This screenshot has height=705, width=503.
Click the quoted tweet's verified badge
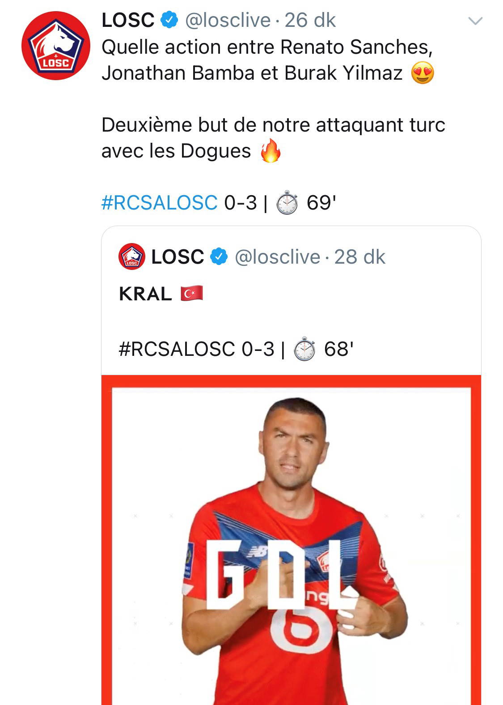point(219,257)
